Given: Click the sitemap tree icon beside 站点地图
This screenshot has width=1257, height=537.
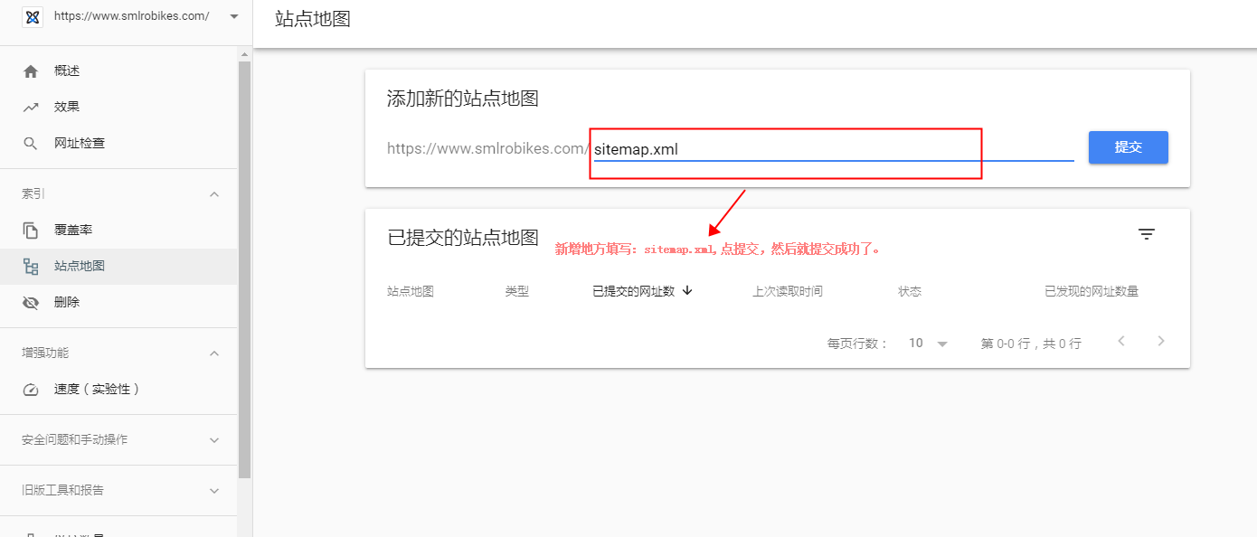Looking at the screenshot, I should [x=31, y=267].
